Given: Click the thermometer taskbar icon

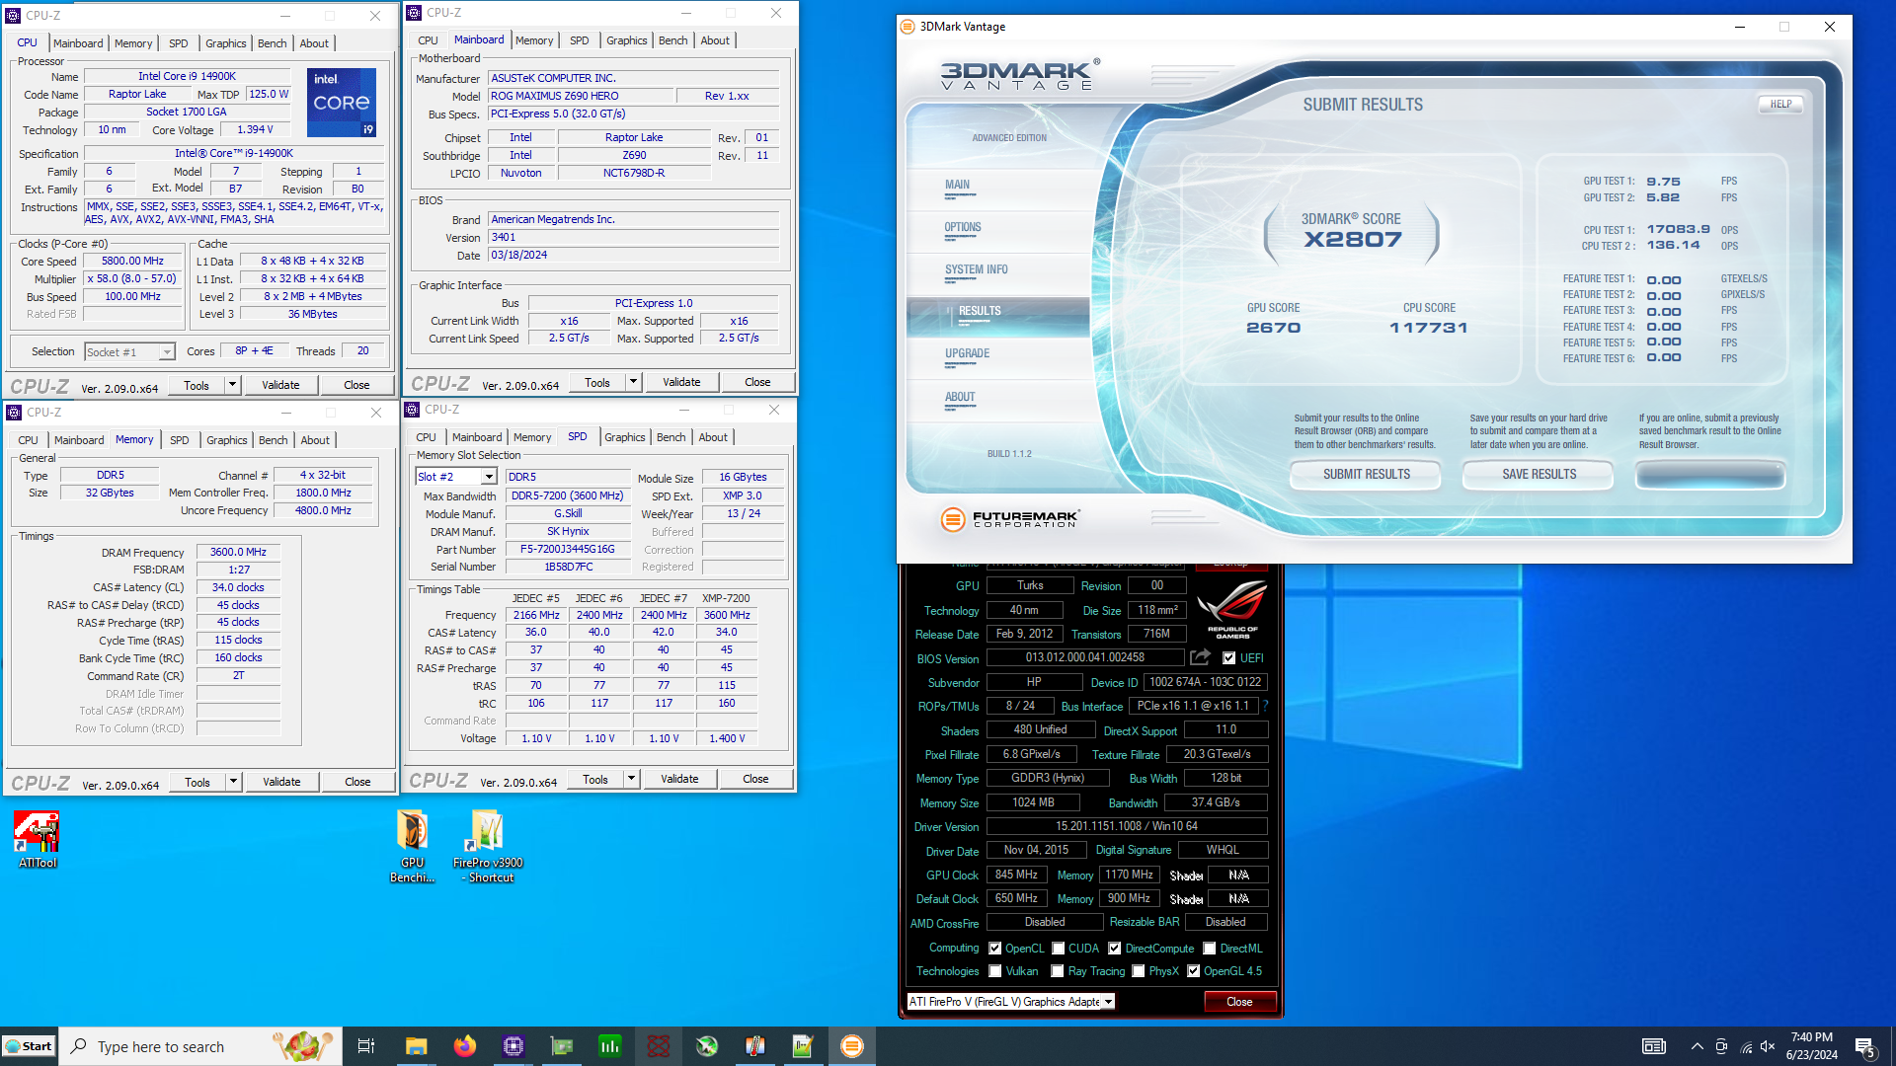Looking at the screenshot, I should [x=755, y=1046].
